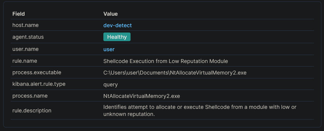Click the description's first line starting 'Identifies attempt'

pos(200,107)
